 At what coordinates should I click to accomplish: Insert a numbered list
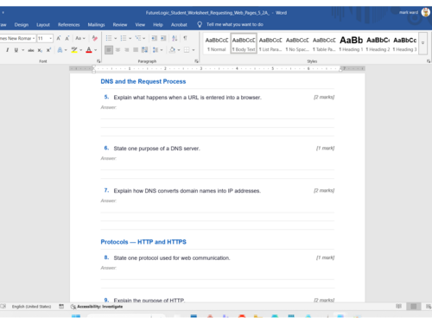[x=124, y=38]
